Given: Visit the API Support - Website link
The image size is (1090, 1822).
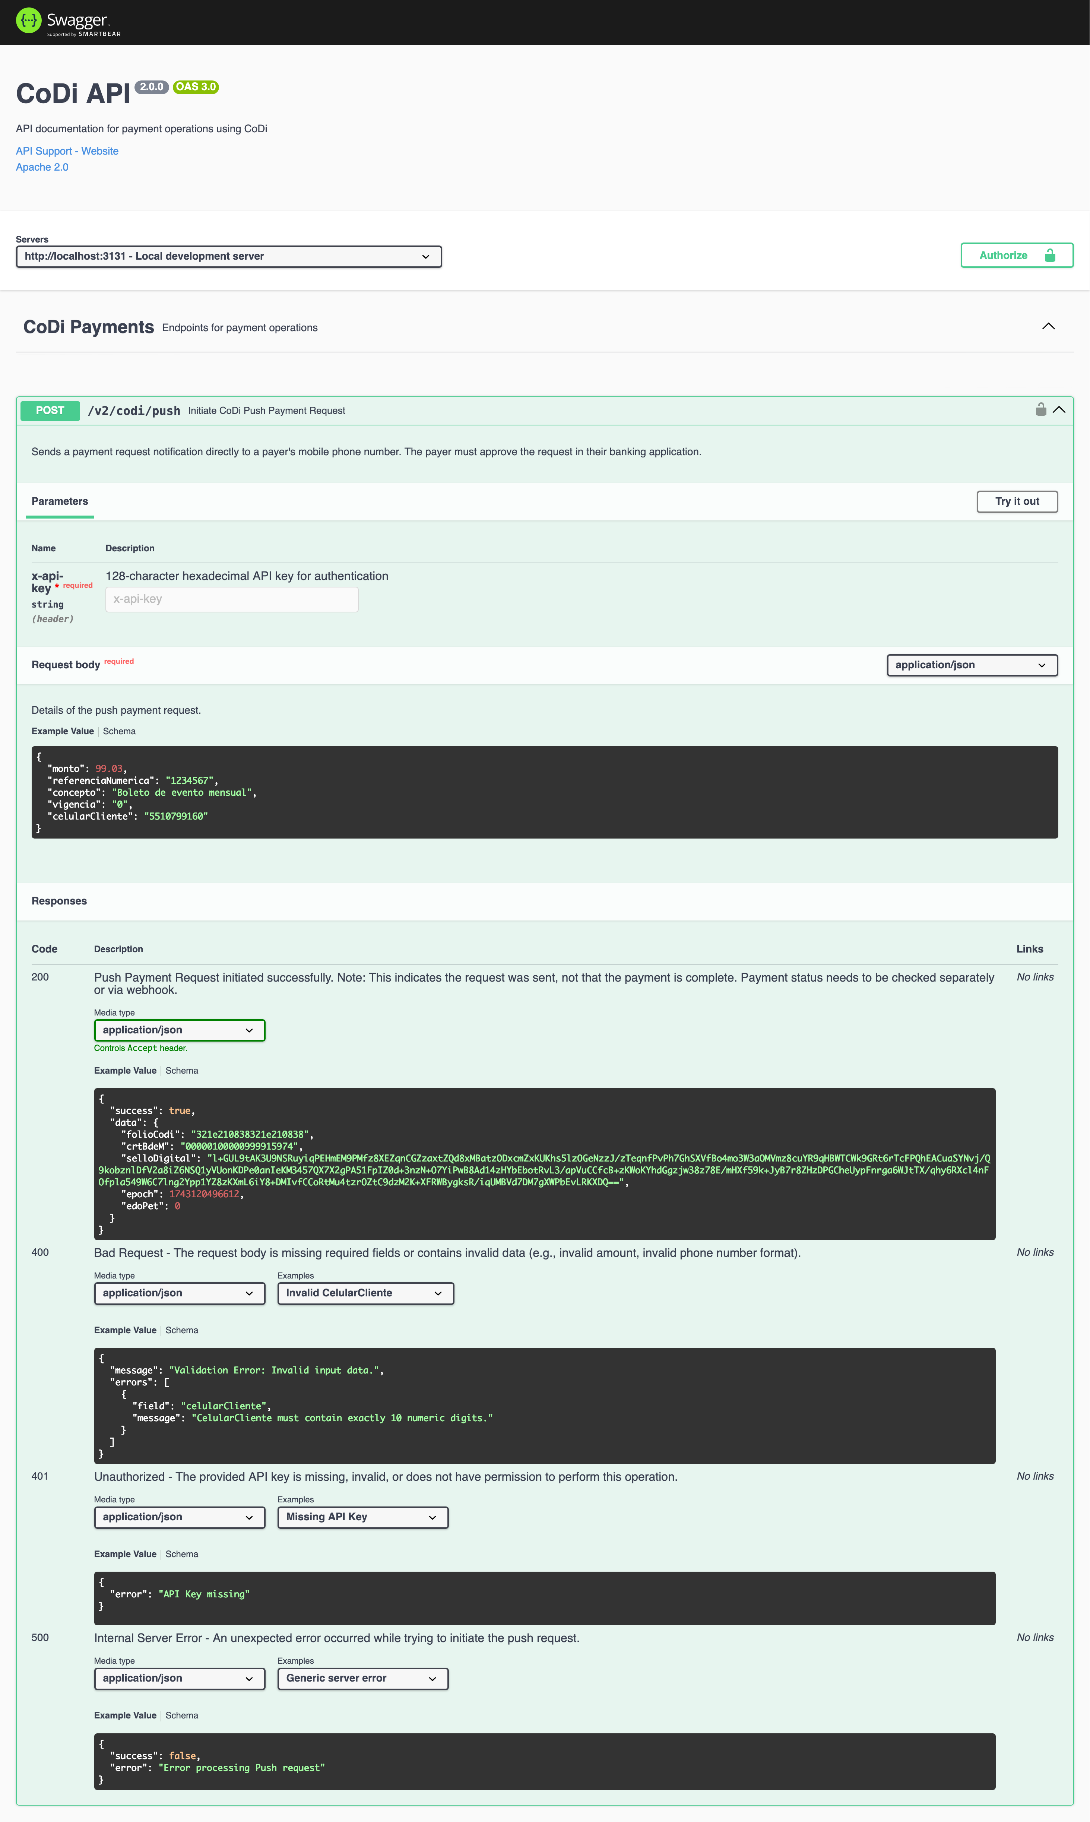Looking at the screenshot, I should point(67,150).
